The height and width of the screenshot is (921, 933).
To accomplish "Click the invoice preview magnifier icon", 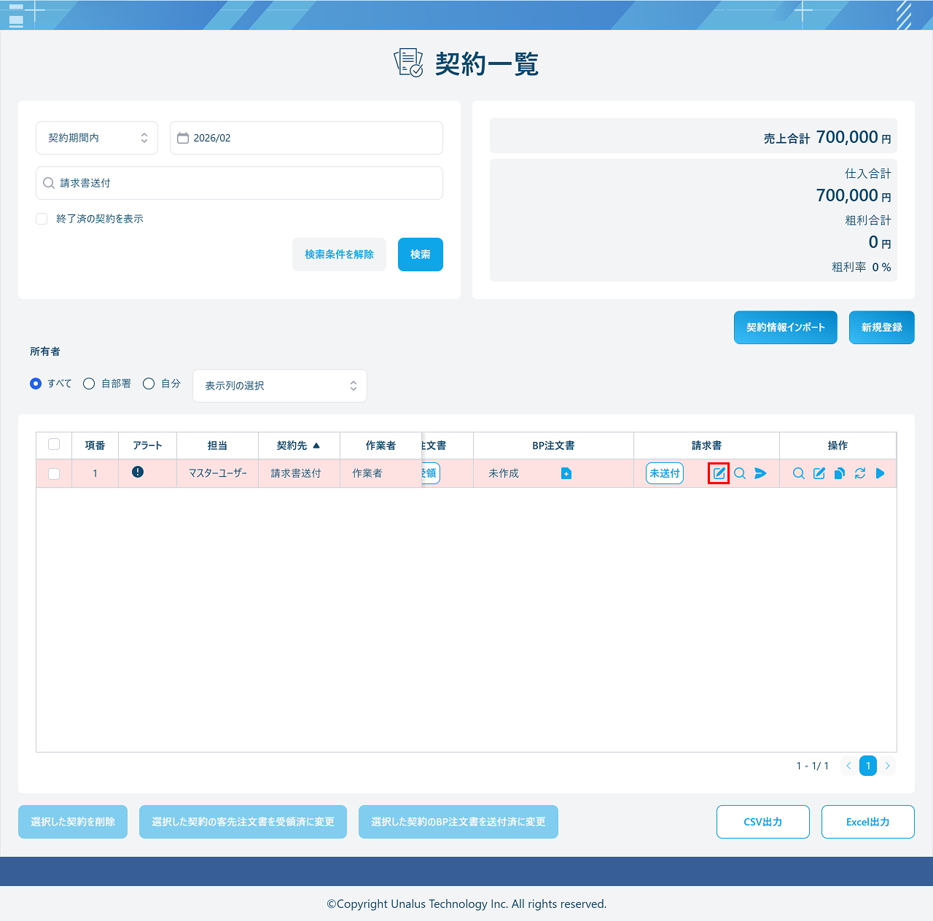I will coord(740,473).
